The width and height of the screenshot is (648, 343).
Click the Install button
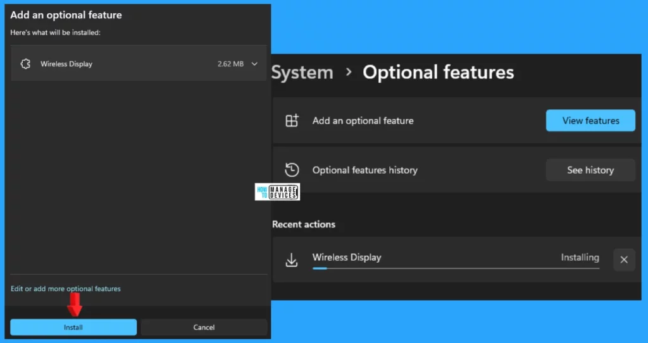tap(73, 327)
